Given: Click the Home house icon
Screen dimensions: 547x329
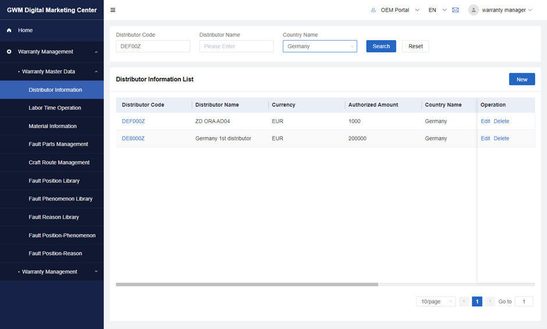Looking at the screenshot, I should click(9, 30).
